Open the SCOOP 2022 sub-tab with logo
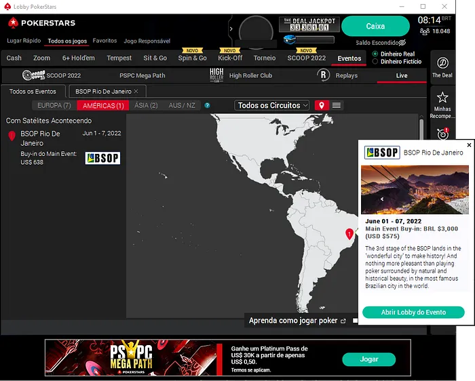The image size is (475, 381). coord(52,75)
